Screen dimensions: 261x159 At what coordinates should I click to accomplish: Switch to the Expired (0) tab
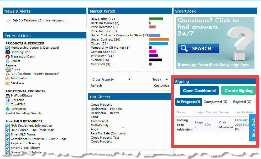tap(242, 102)
